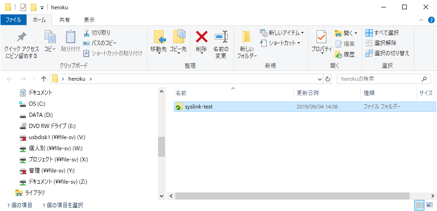Select DVD RW drive (E:)

click(47, 126)
